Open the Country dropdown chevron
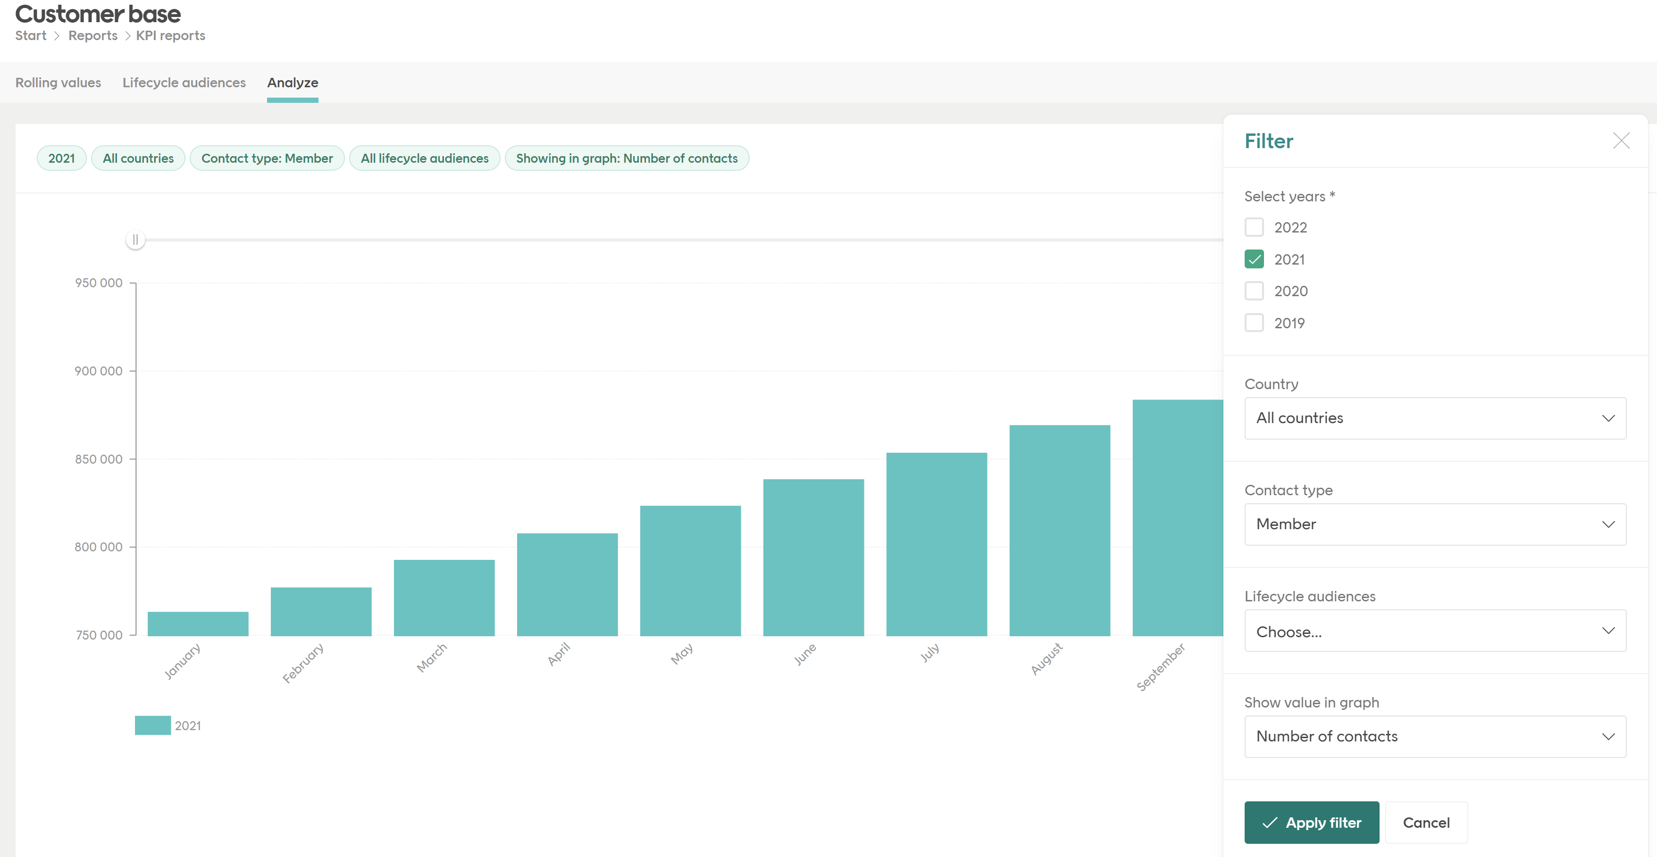1657x857 pixels. pos(1609,418)
